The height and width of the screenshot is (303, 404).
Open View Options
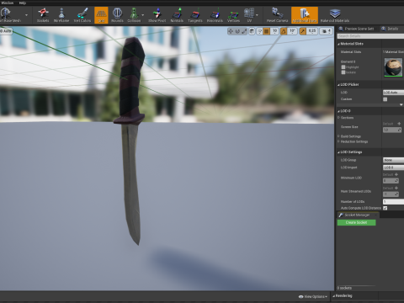(x=313, y=296)
